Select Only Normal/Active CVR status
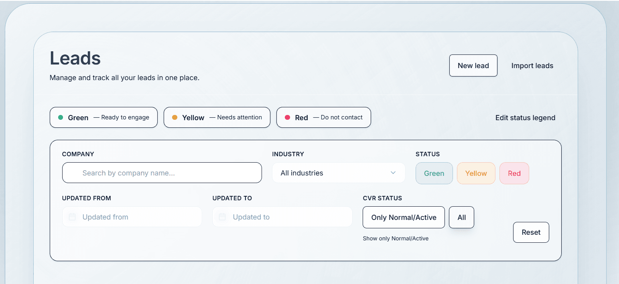The height and width of the screenshot is (284, 619). click(x=404, y=218)
